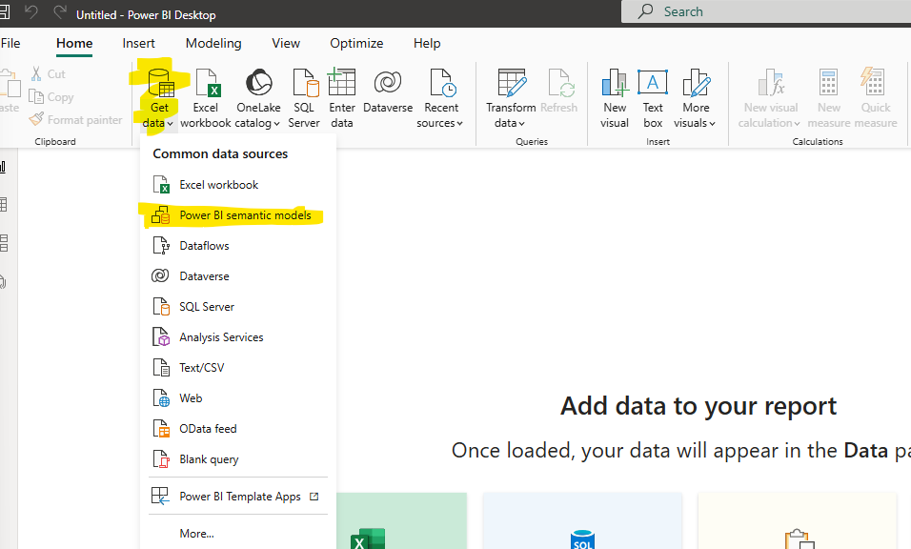
Task: Open the Insert ribbon tab
Action: 138,43
